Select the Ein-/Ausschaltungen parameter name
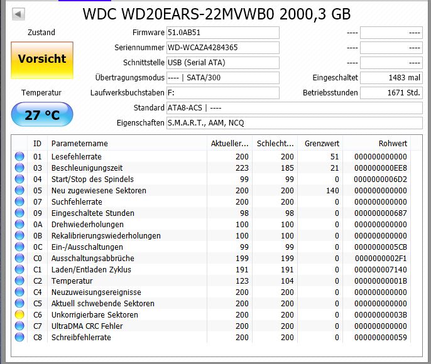The height and width of the screenshot is (364, 431). (x=87, y=247)
